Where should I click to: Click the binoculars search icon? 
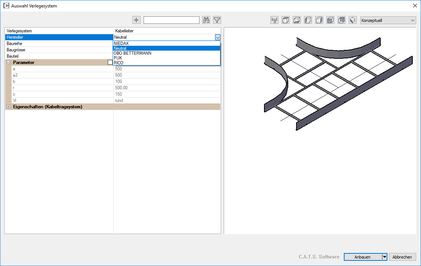(206, 20)
